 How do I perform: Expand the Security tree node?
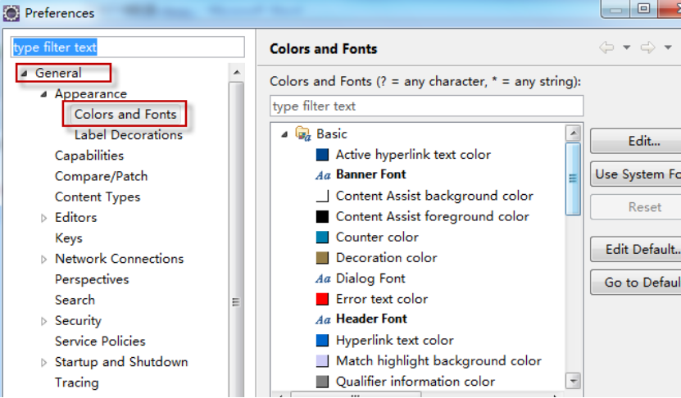(x=43, y=321)
